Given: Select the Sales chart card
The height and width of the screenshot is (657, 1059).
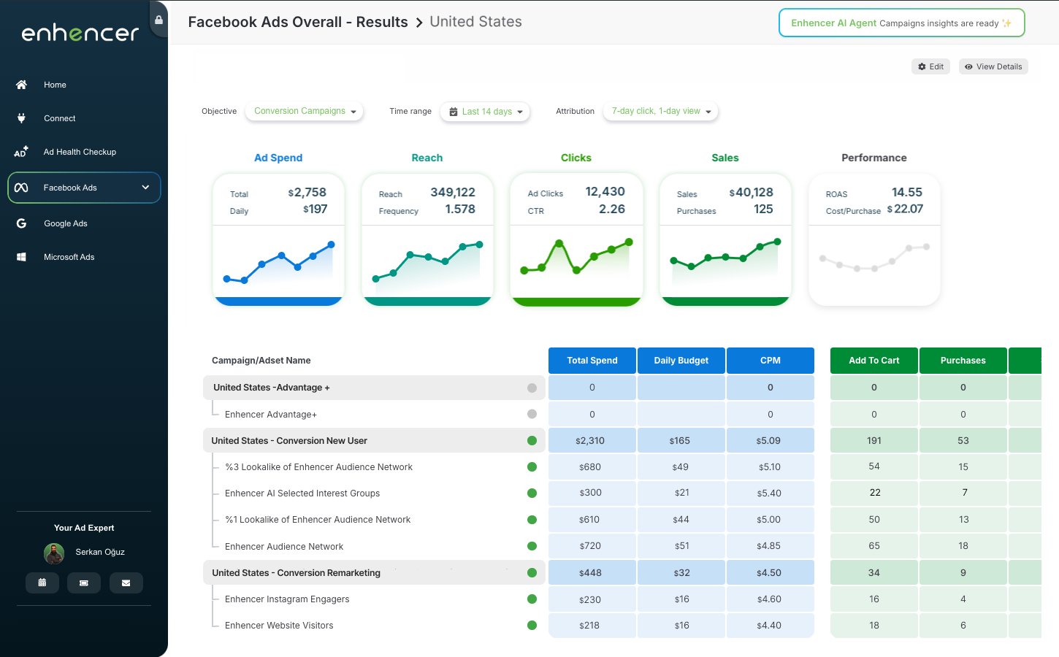Looking at the screenshot, I should coord(725,239).
